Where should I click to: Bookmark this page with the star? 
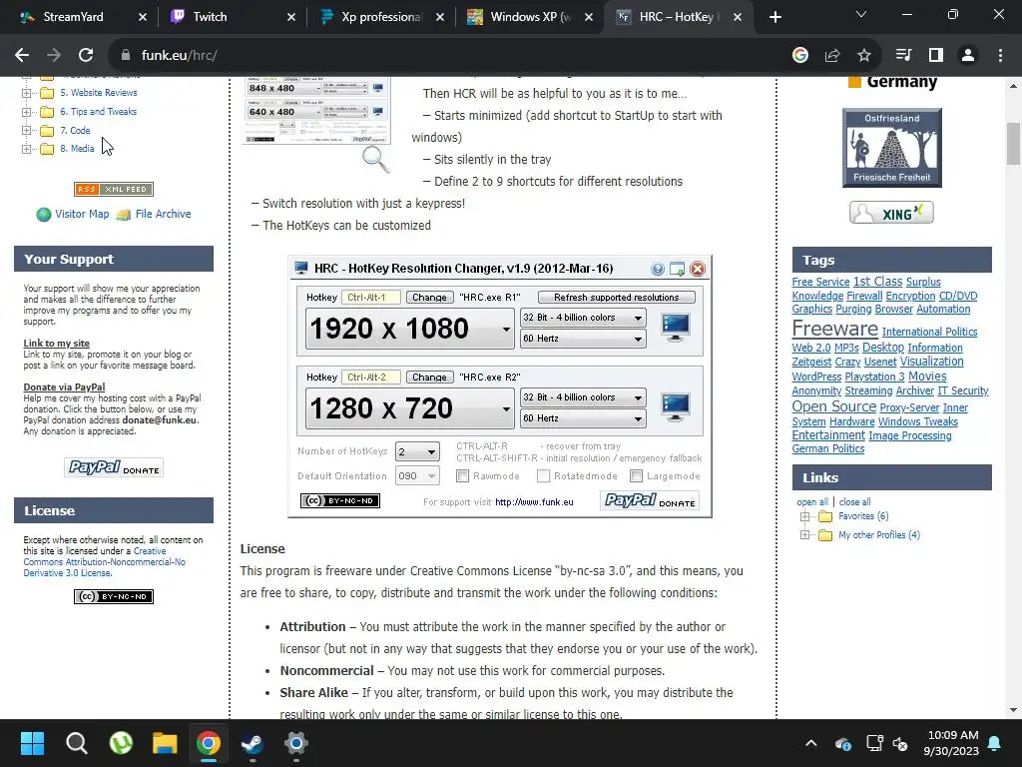tap(864, 56)
